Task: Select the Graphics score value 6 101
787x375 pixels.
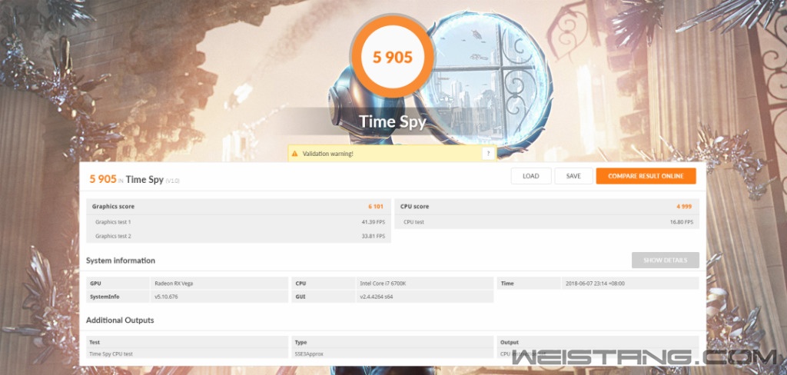Action: click(375, 206)
